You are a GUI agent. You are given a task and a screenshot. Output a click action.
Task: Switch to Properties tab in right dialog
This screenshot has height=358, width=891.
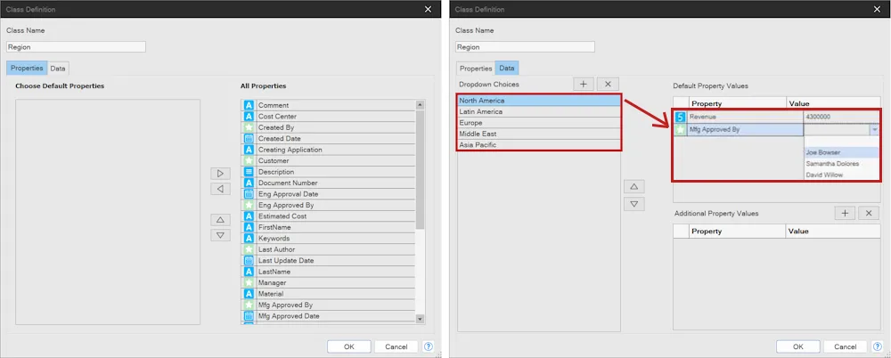coord(476,69)
